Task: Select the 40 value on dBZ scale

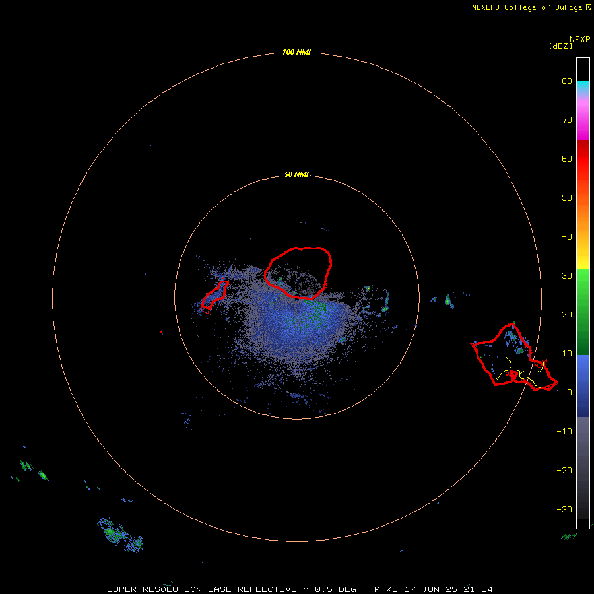Action: (x=567, y=237)
